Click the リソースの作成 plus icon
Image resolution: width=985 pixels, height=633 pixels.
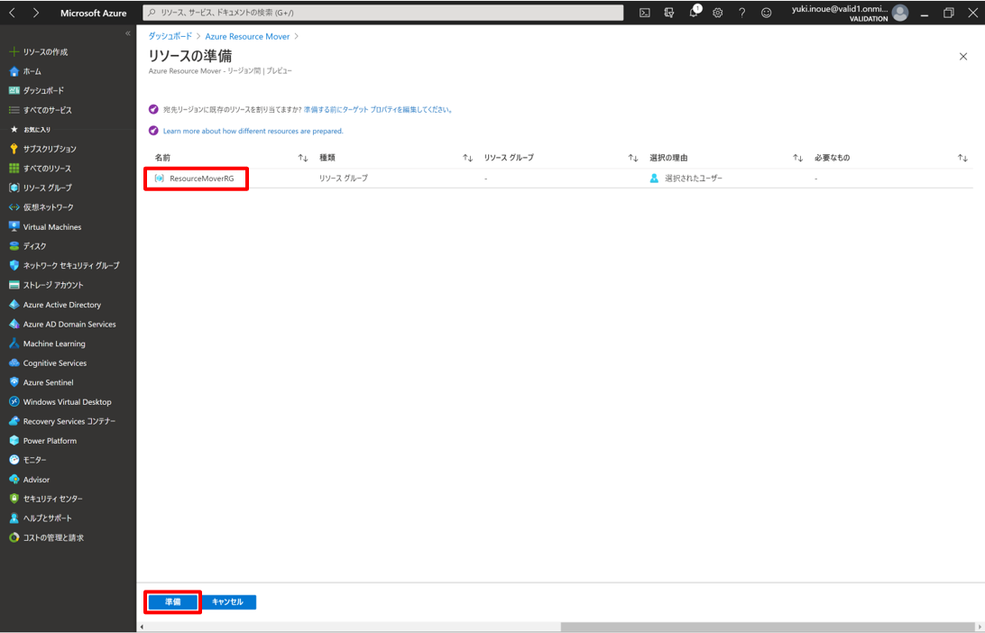coord(14,51)
